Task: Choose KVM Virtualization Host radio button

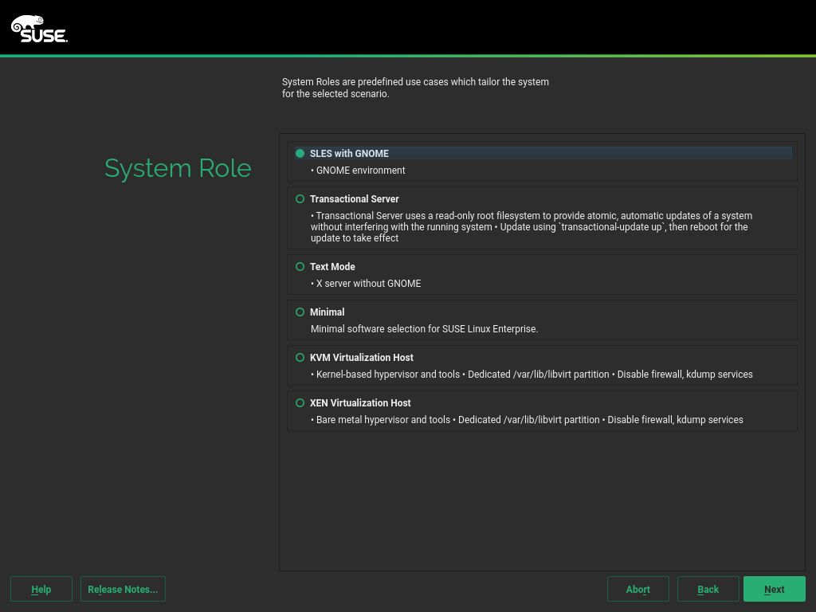Action: point(300,358)
